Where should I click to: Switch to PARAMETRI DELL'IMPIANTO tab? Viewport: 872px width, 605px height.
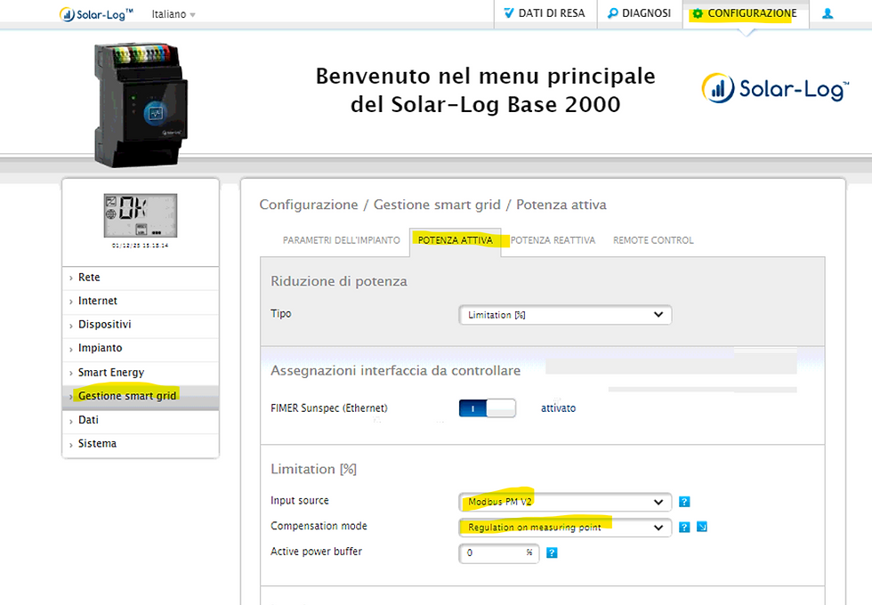coord(341,240)
